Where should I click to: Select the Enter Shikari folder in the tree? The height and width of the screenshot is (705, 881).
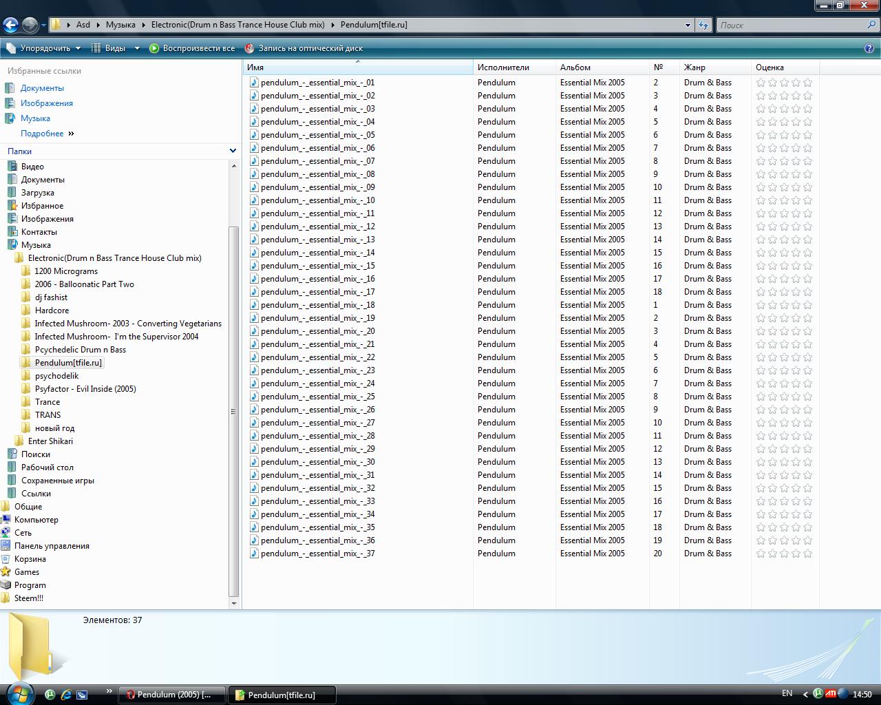pyautogui.click(x=50, y=441)
